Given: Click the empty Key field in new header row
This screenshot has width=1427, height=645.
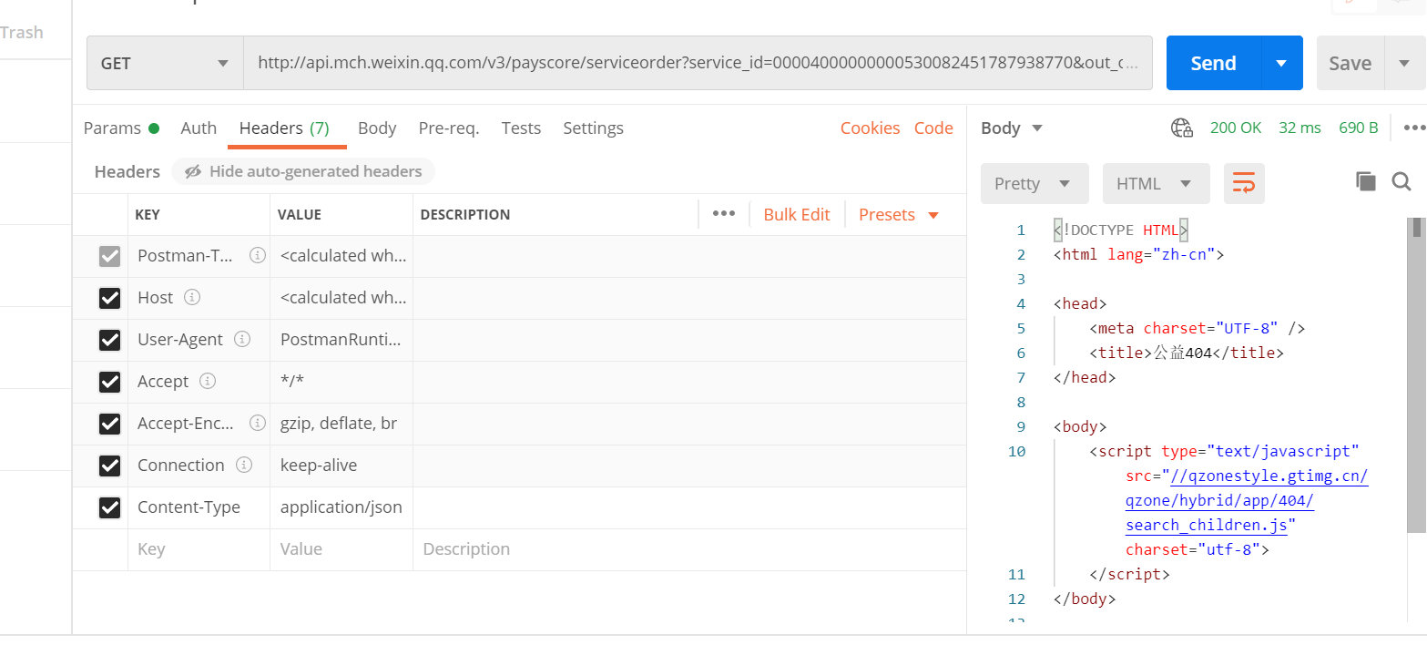Looking at the screenshot, I should (x=199, y=549).
